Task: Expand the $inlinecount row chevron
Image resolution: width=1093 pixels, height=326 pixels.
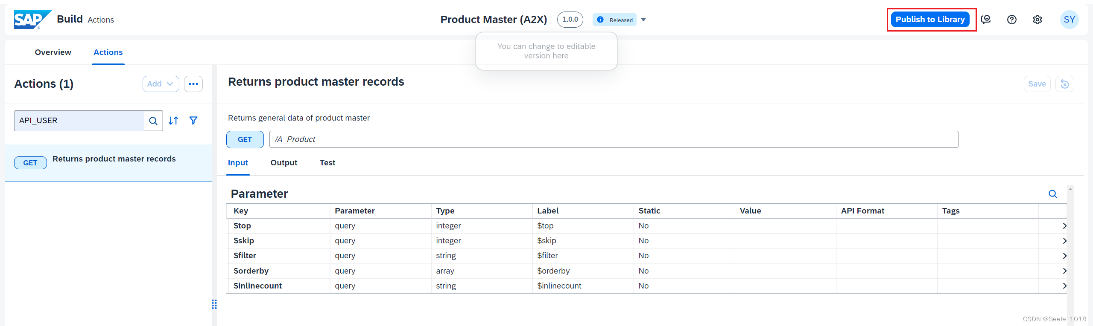Action: pos(1064,286)
